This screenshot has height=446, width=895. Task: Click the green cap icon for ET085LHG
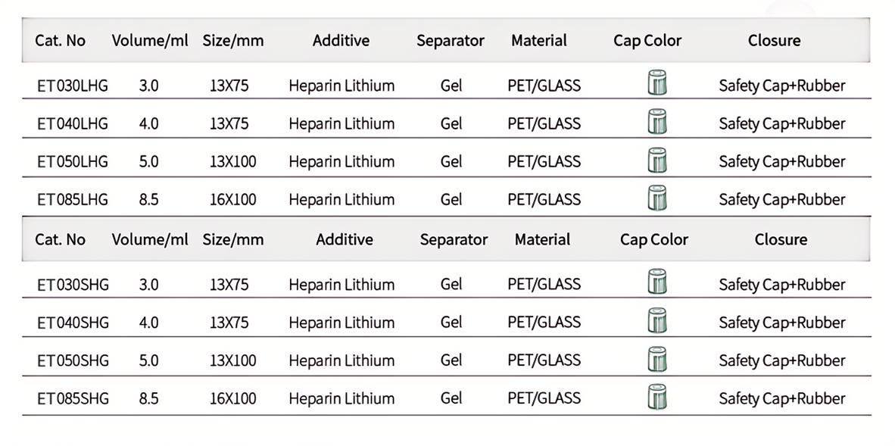tap(657, 198)
